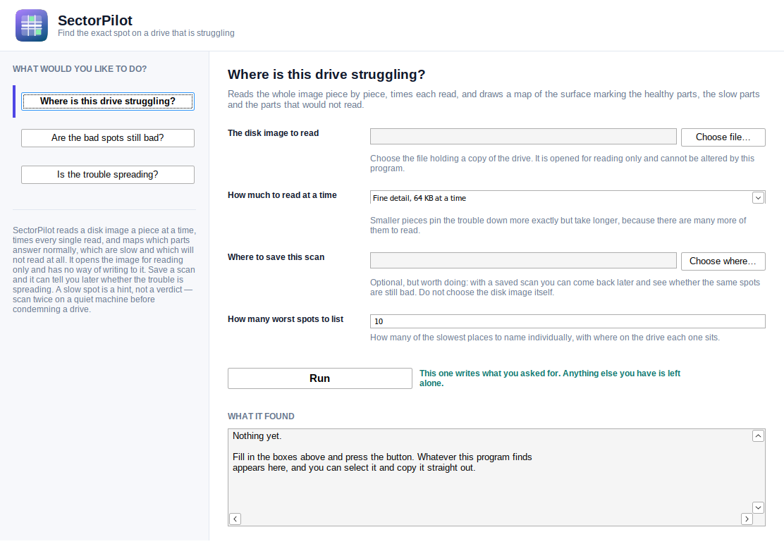Click the 'Smaller pieces pin the trouble down' hint
Viewport: 784px width, 544px height.
pos(558,225)
